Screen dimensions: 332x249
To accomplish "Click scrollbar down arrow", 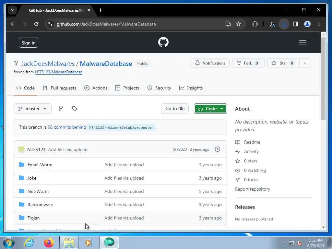I will (x=323, y=227).
